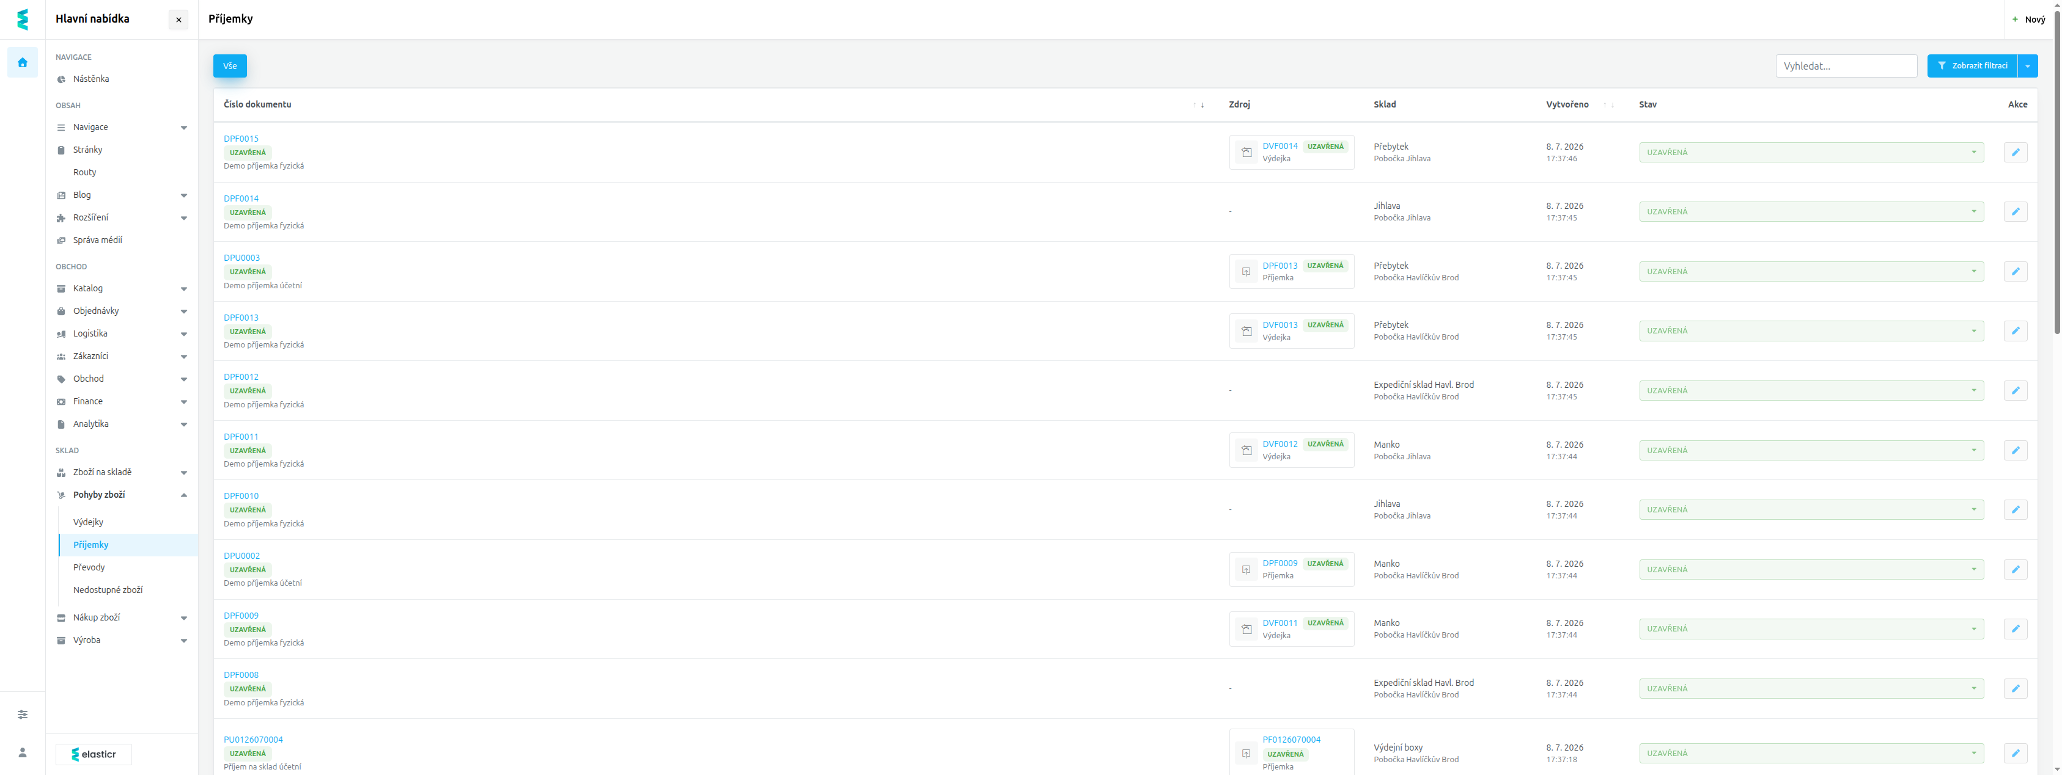
Task: Click the Finance icon in sidebar
Action: point(61,401)
